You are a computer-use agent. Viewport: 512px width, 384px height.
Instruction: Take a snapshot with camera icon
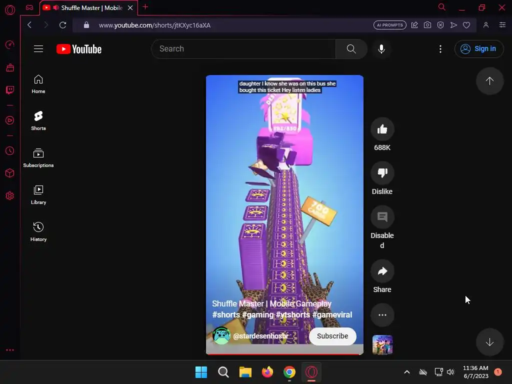427,25
